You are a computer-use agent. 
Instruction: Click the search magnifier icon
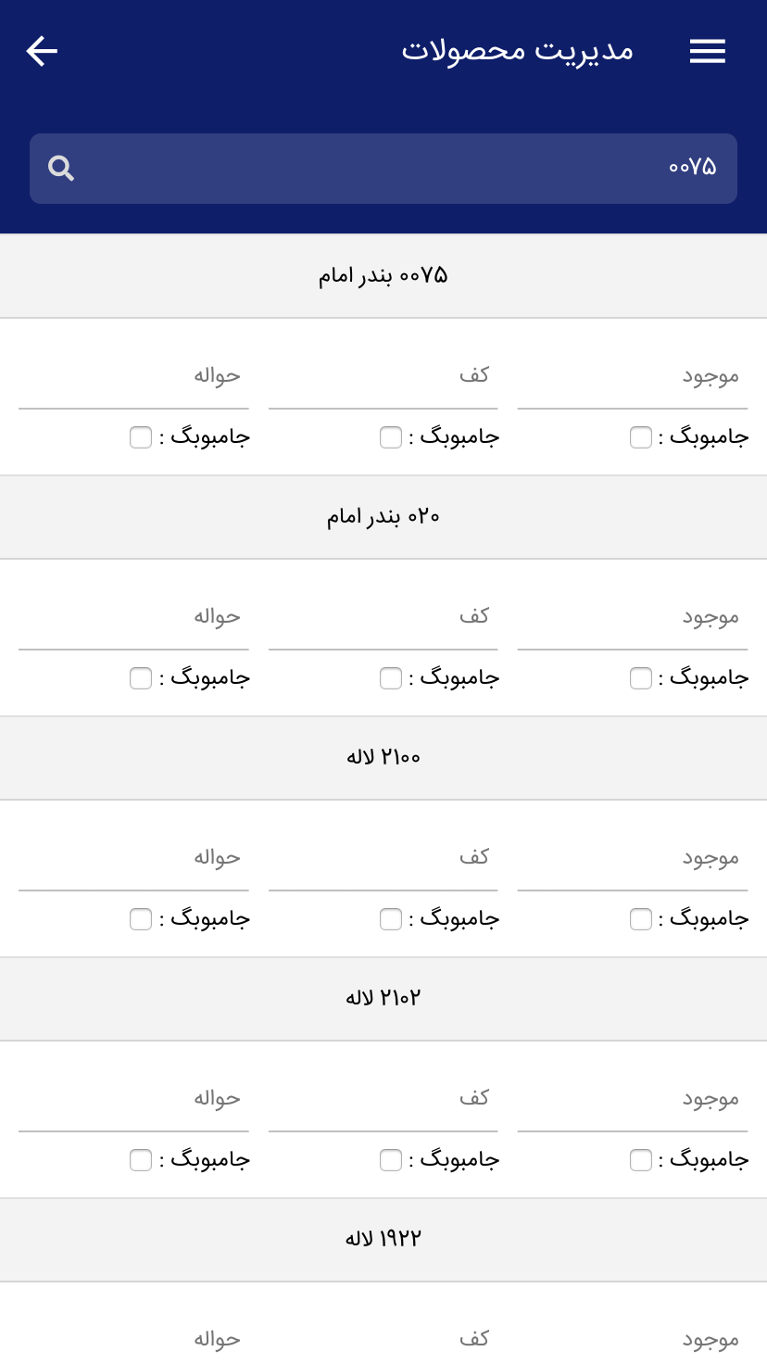tap(61, 169)
